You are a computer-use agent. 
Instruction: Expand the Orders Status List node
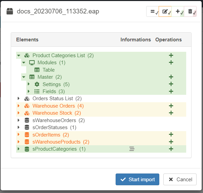(x=18, y=99)
